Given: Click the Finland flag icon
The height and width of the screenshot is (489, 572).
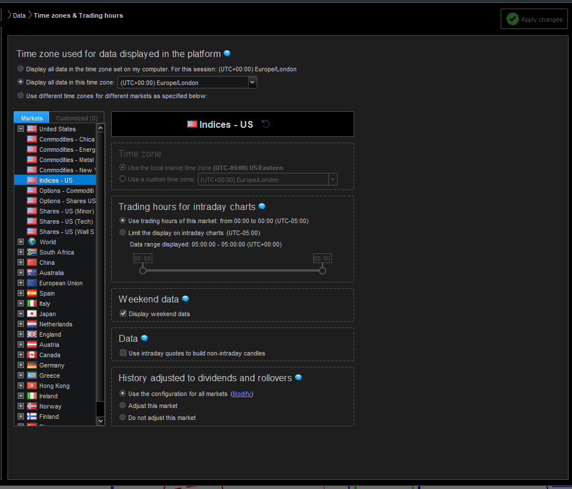Looking at the screenshot, I should [x=32, y=416].
